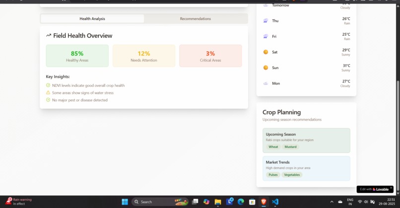This screenshot has height=208, width=400.
Task: Click the Crop Planning heading
Action: [281, 112]
